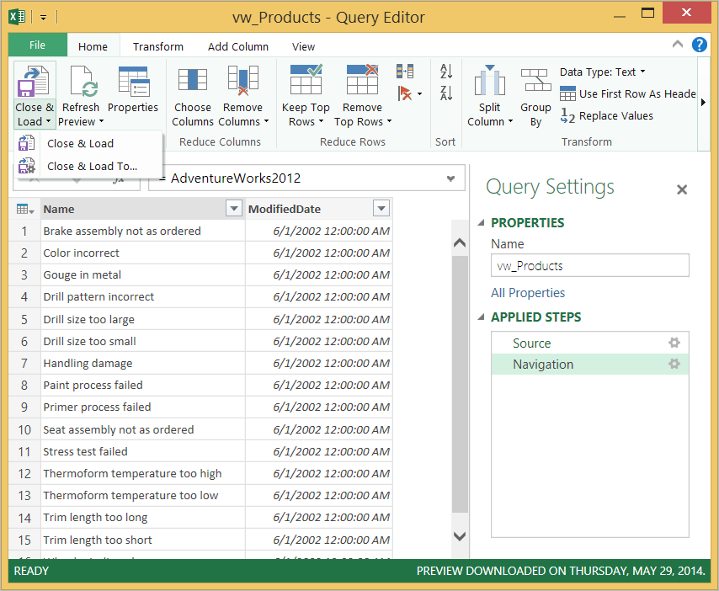
Task: Sort ascending with the A-Z icon
Action: pyautogui.click(x=446, y=71)
